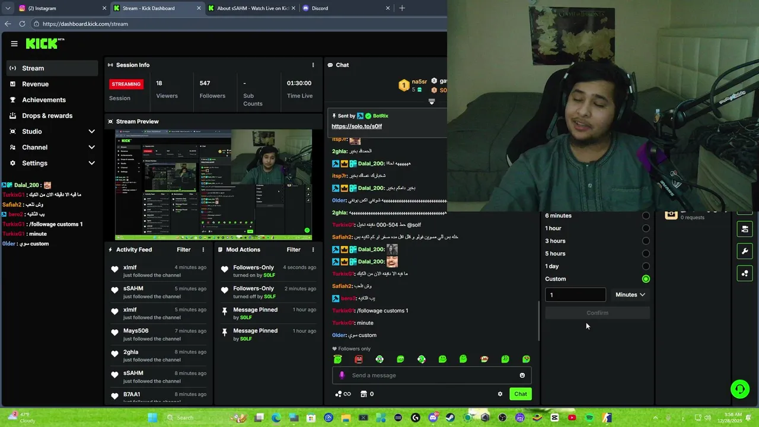This screenshot has width=759, height=427.
Task: Switch to the Discord browser tab
Action: tap(347, 8)
